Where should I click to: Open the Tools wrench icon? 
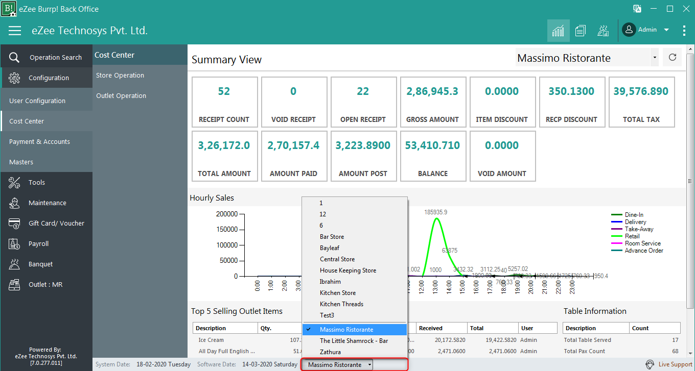pyautogui.click(x=14, y=182)
